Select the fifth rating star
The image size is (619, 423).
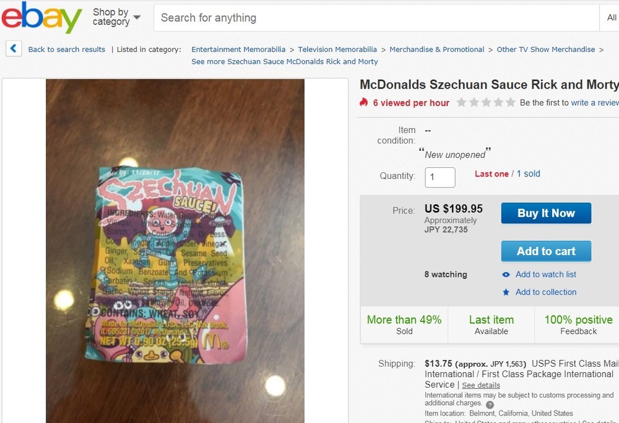click(x=511, y=103)
